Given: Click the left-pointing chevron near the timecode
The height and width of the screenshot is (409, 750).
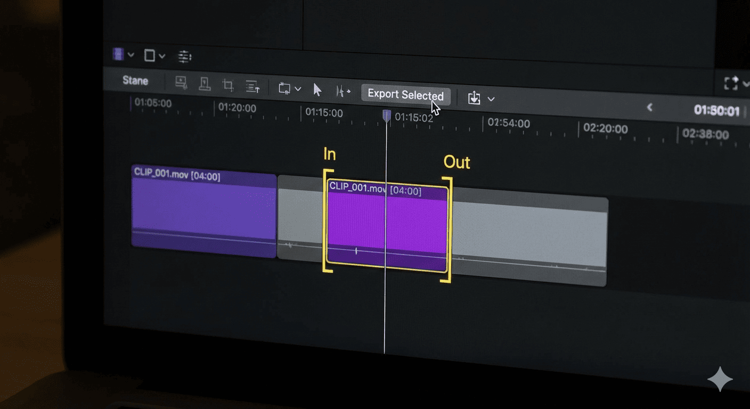Looking at the screenshot, I should [x=649, y=107].
